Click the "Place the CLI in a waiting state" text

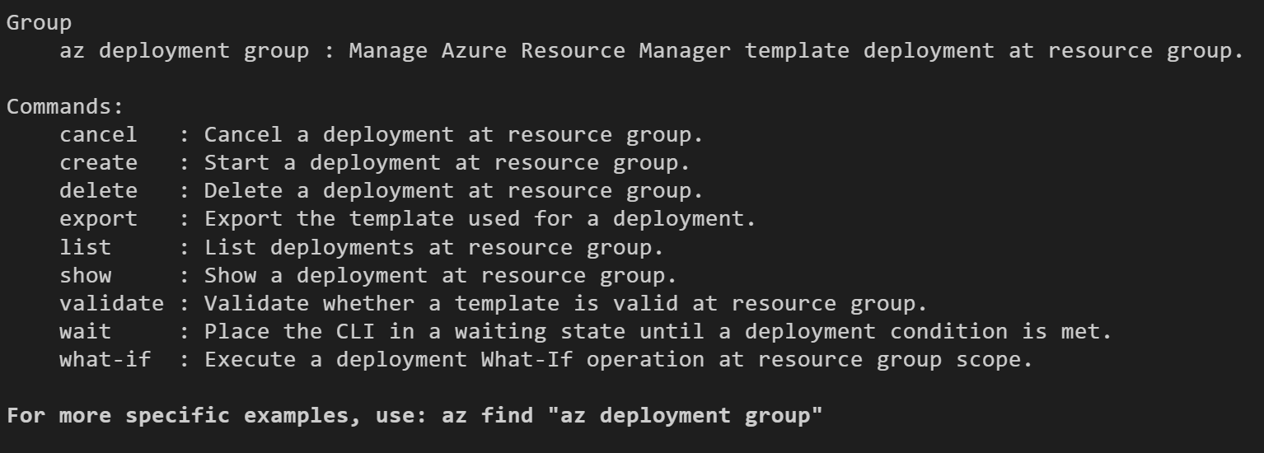coord(415,331)
